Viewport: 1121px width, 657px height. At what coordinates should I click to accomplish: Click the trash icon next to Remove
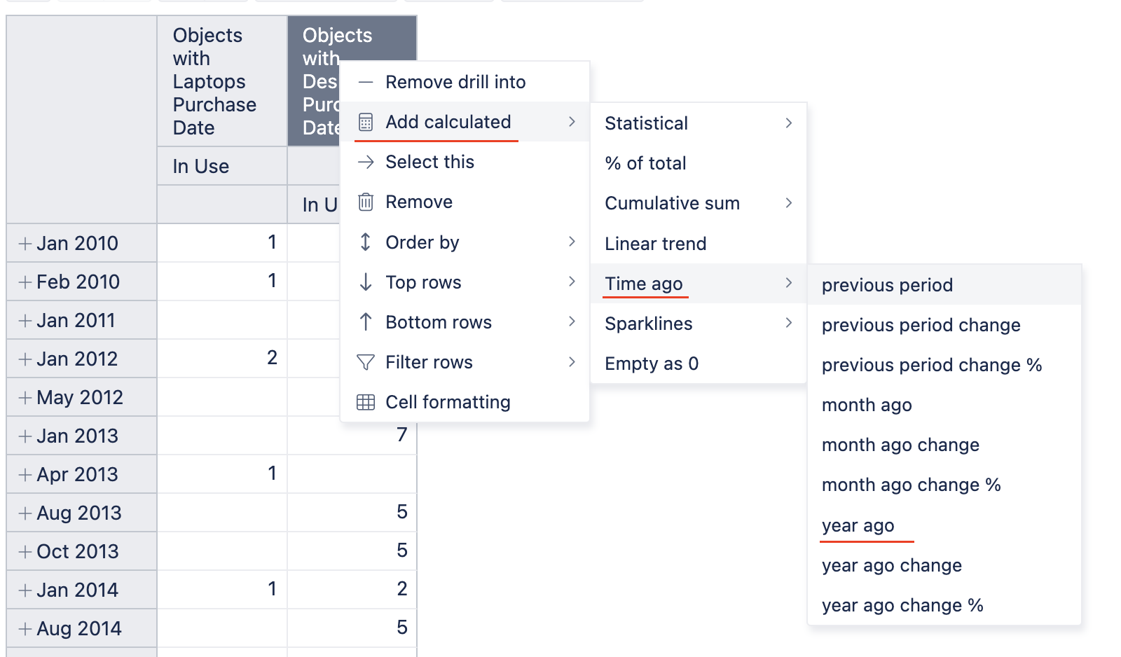366,202
